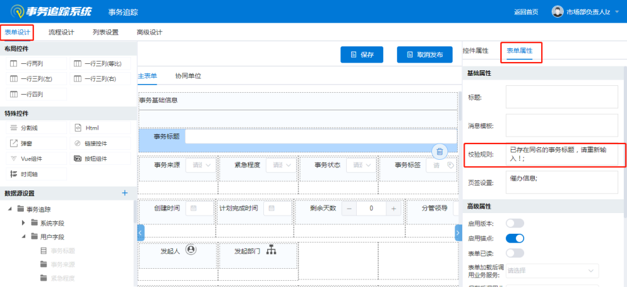Collapse left panel with blue arrow
This screenshot has height=287, width=627.
tap(140, 232)
